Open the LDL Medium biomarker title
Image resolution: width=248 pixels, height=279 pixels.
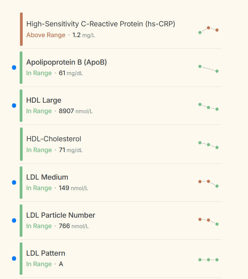(x=47, y=177)
